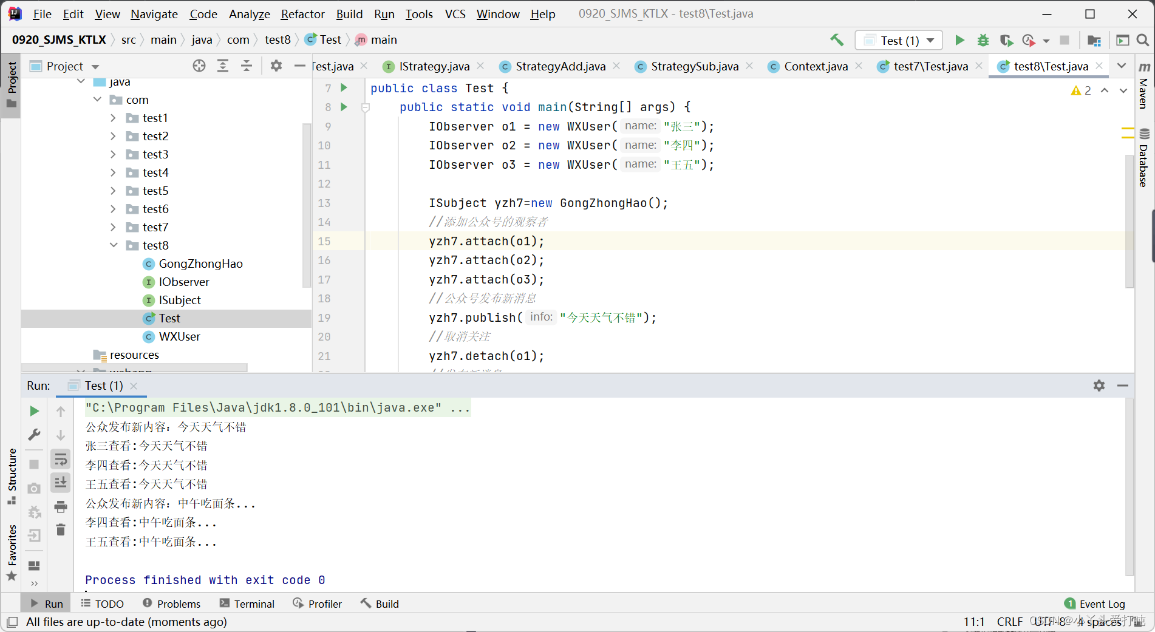This screenshot has width=1155, height=632.
Task: Click down stack trace arrow in Run panel
Action: [61, 435]
